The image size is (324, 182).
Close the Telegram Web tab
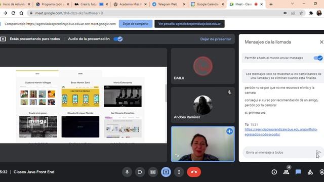[x=184, y=4]
